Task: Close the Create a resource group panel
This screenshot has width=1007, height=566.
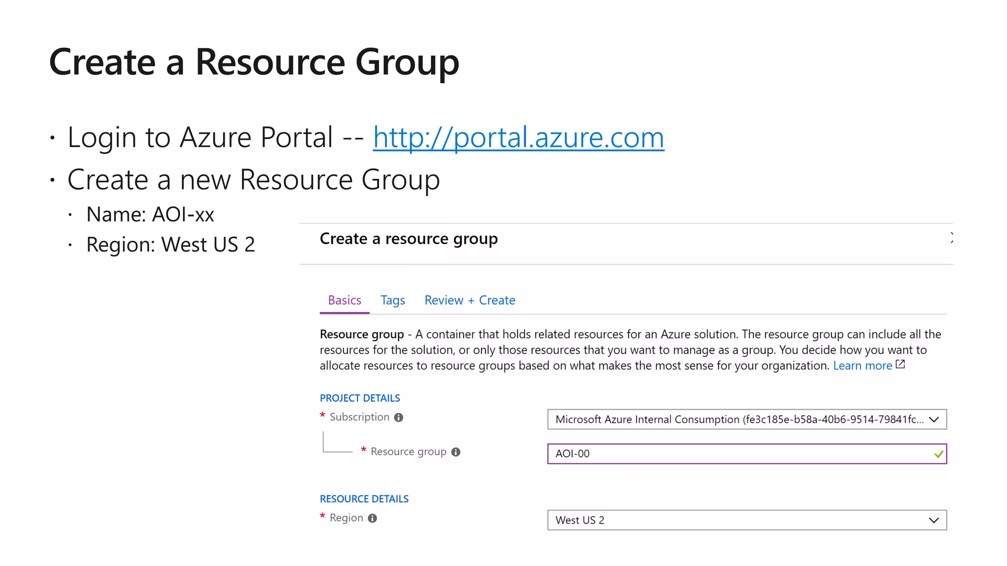Action: pyautogui.click(x=951, y=238)
